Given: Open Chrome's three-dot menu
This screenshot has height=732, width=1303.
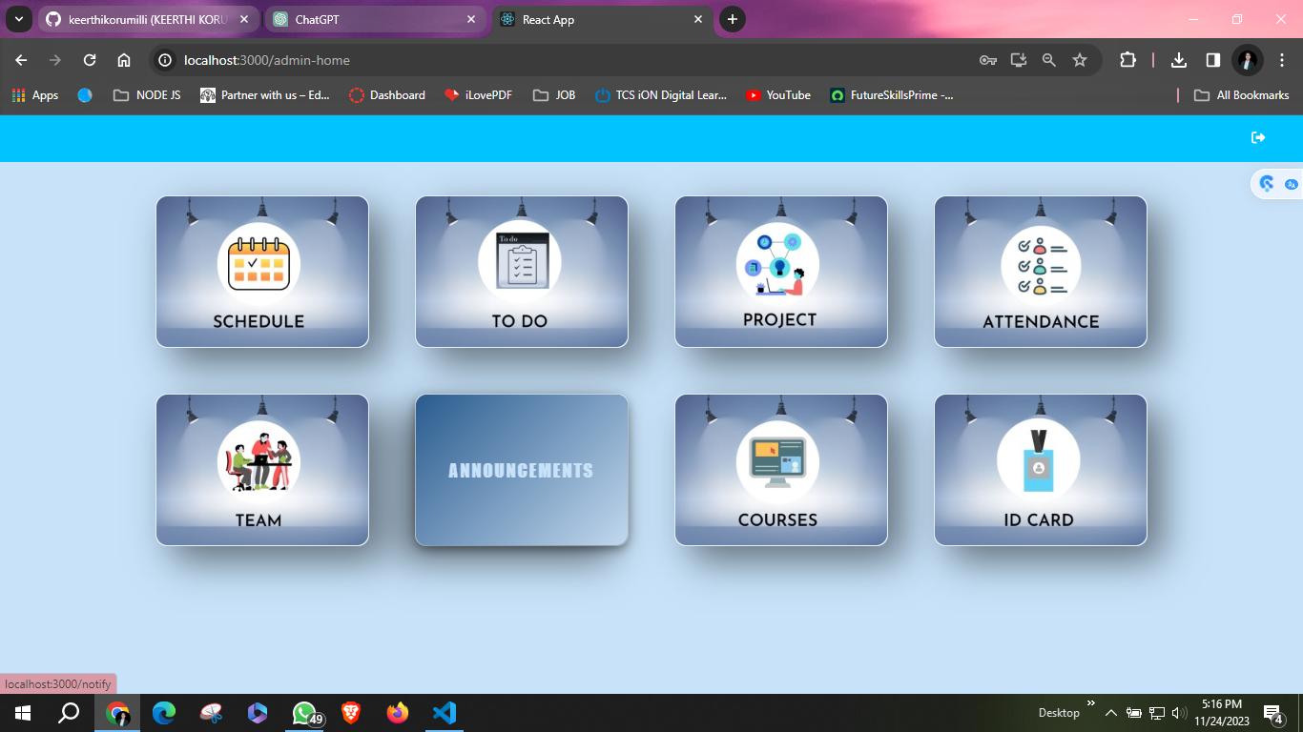Looking at the screenshot, I should 1282,60.
